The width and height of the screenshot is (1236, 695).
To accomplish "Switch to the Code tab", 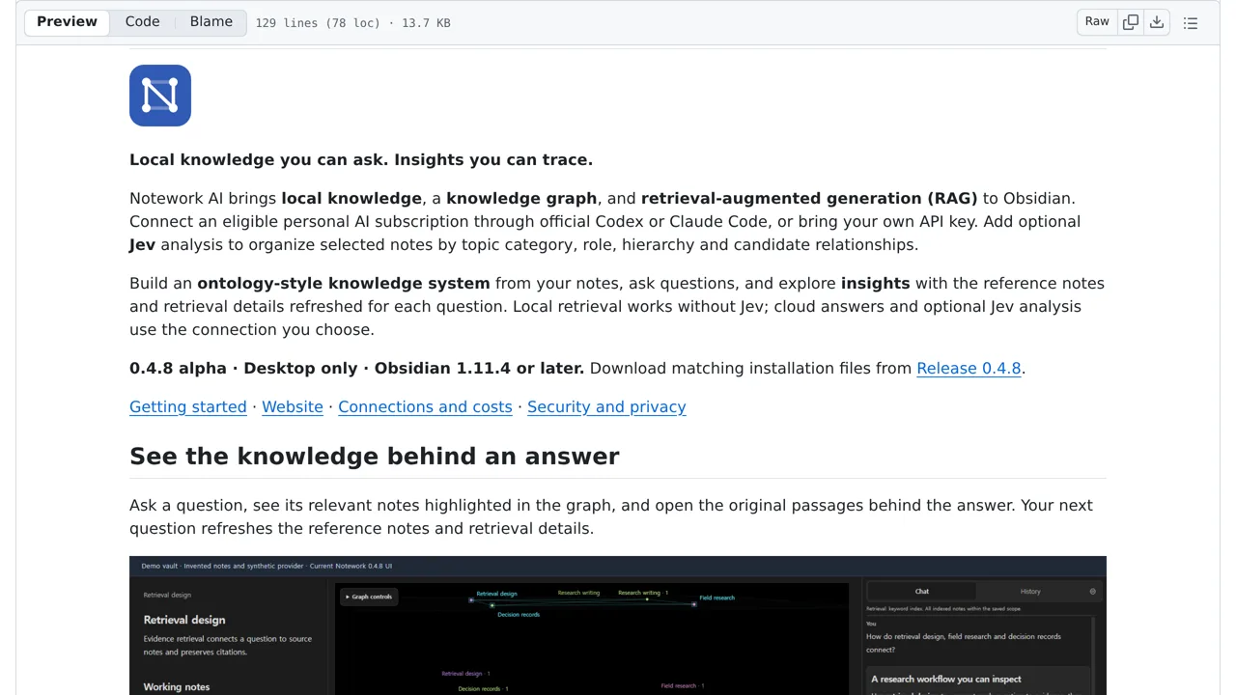I will pos(142,22).
